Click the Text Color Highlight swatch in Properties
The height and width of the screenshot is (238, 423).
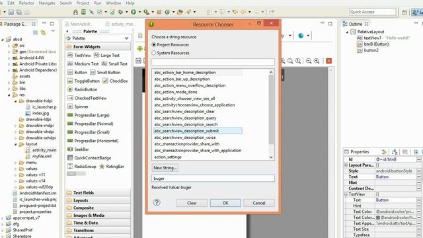378,218
